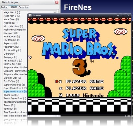Pick Pro Wrestling (U)
Viewport: 133px width, 126px height.
pos(12,50)
